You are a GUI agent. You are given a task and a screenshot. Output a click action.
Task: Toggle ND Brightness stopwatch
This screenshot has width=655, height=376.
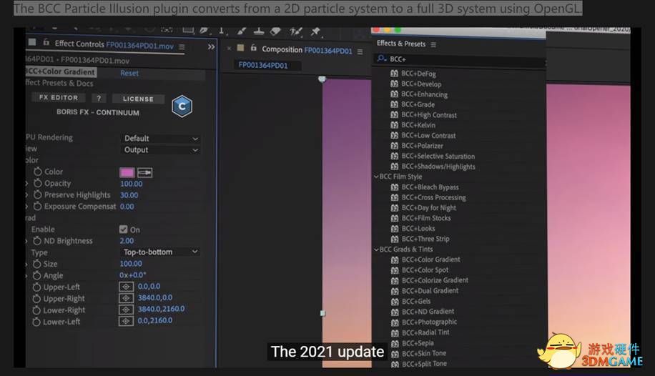pyautogui.click(x=37, y=241)
